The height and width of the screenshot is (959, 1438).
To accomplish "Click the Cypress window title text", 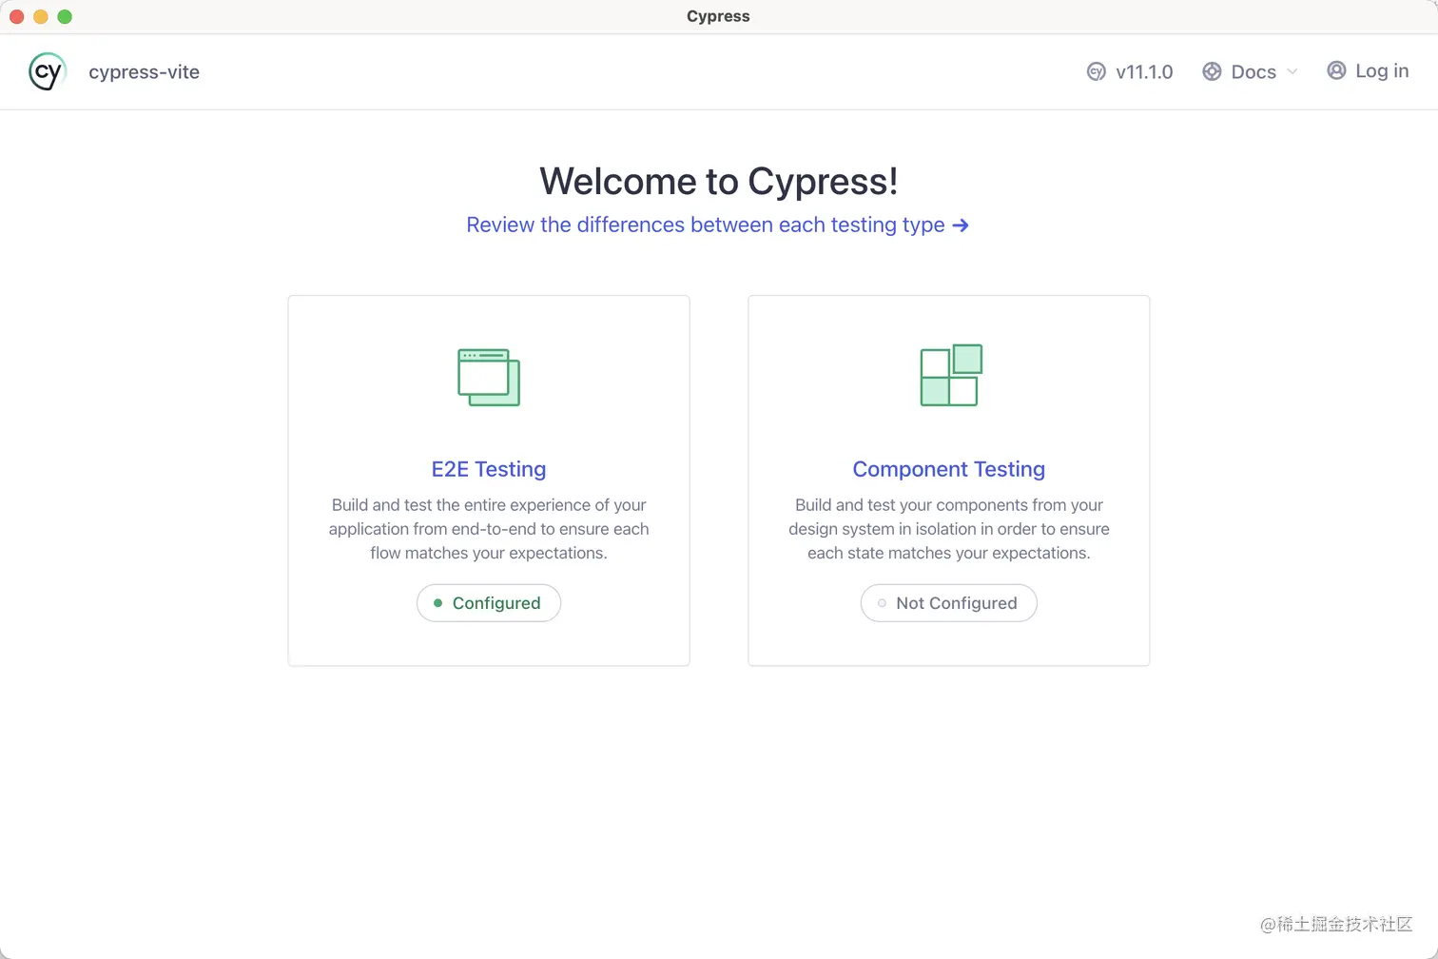I will pos(718,16).
